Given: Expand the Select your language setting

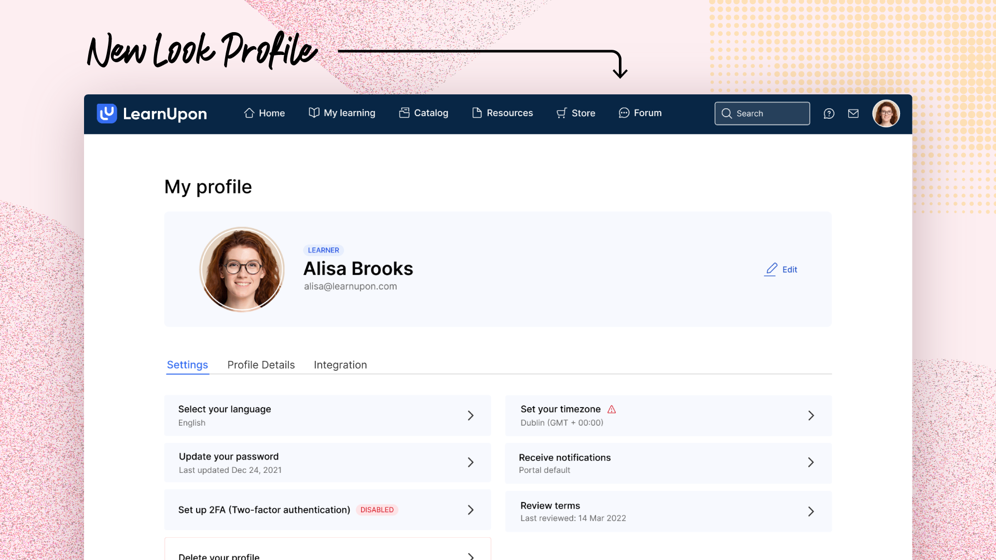Looking at the screenshot, I should point(327,415).
